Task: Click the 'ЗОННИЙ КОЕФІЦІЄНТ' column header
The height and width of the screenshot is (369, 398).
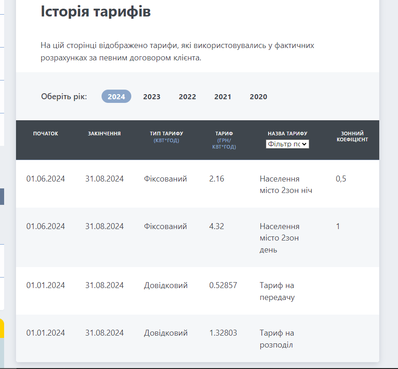Action: pyautogui.click(x=352, y=136)
